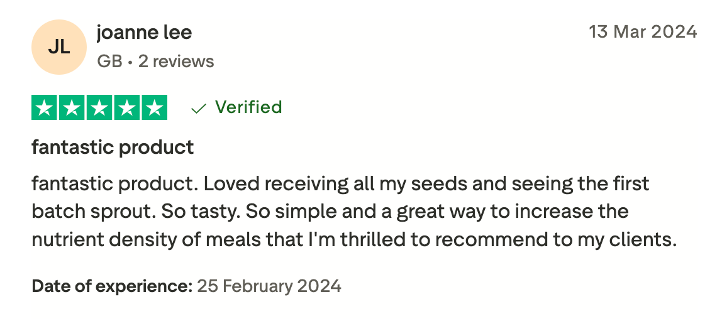Click the GB country label
722x319 pixels.
(109, 62)
